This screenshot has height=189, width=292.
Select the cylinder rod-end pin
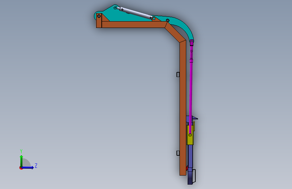(154, 18)
